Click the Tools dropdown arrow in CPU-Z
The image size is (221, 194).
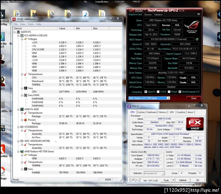[x=173, y=180]
